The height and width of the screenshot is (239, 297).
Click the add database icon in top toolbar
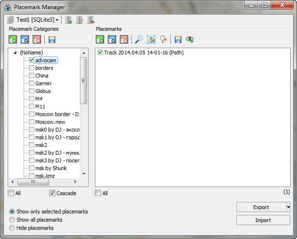(69, 20)
